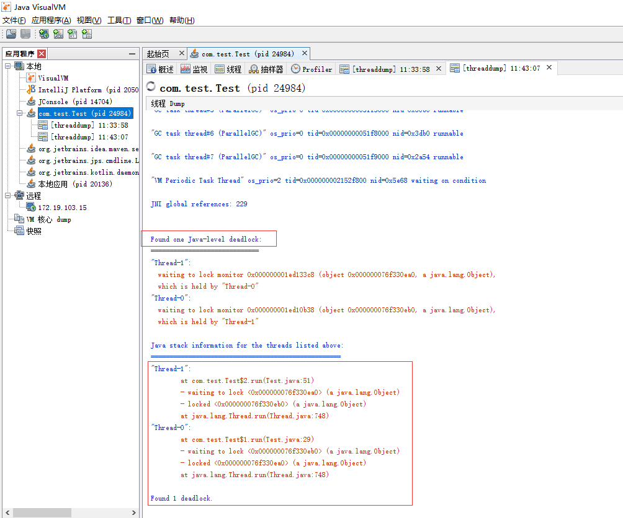Open the 线程 threads subtab
Screen dimensions: 623x518
click(228, 69)
